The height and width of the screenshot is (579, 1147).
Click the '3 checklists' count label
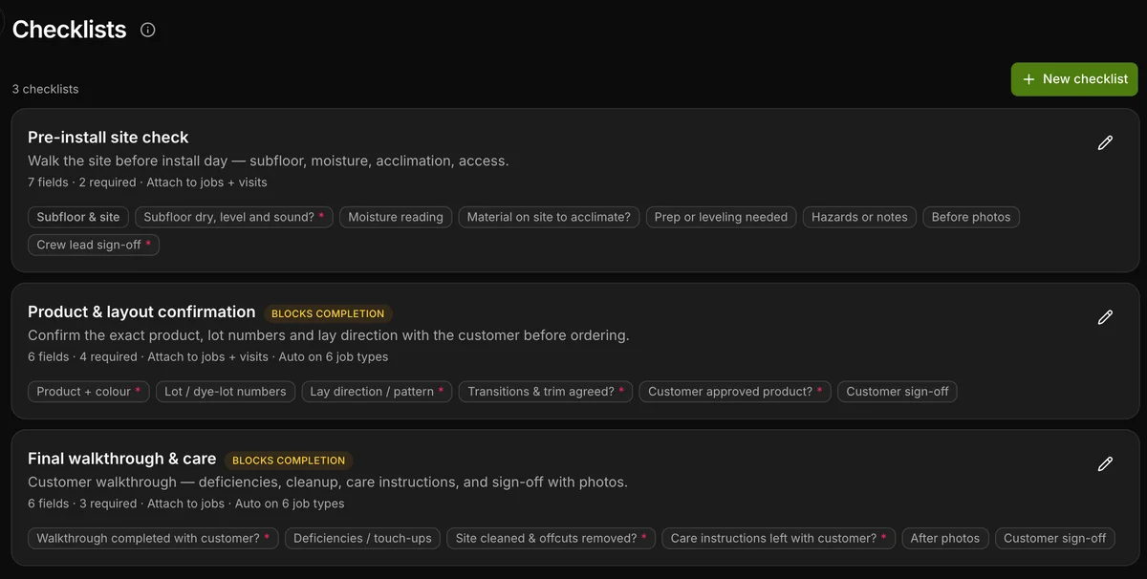pos(46,89)
